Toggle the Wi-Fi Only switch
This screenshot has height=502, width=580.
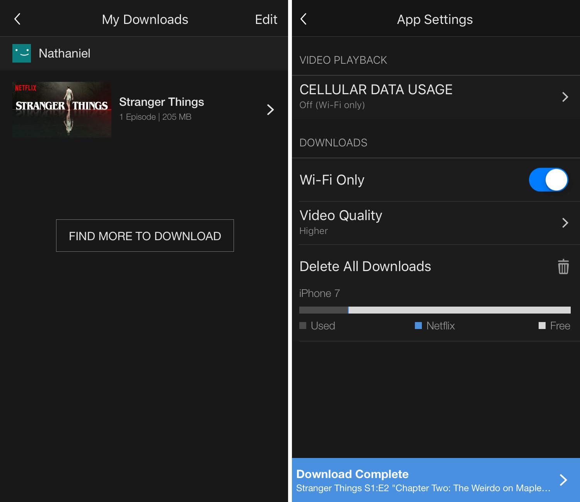548,180
